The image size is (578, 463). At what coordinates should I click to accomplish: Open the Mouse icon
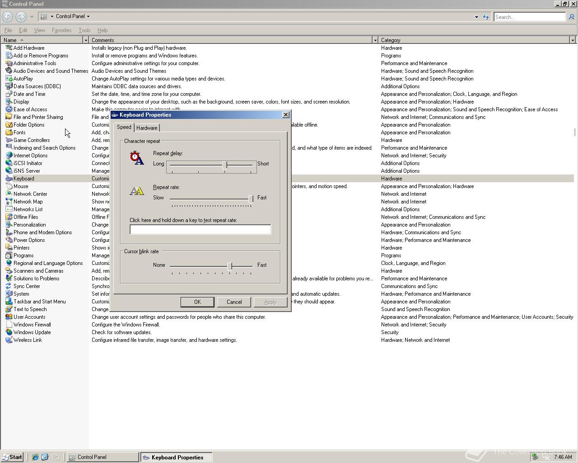pos(9,186)
